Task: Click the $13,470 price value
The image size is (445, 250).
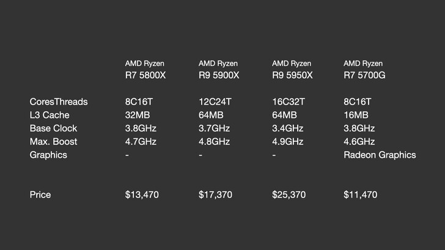Action: 142,195
